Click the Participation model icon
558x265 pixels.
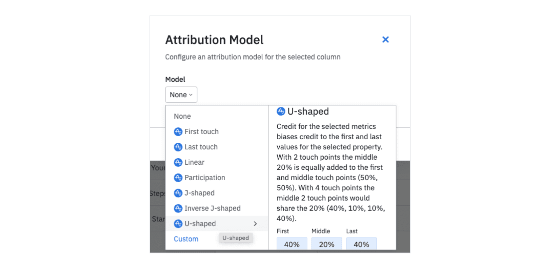tap(178, 178)
